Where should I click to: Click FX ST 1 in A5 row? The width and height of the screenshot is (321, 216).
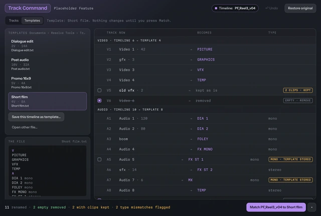coord(196,159)
